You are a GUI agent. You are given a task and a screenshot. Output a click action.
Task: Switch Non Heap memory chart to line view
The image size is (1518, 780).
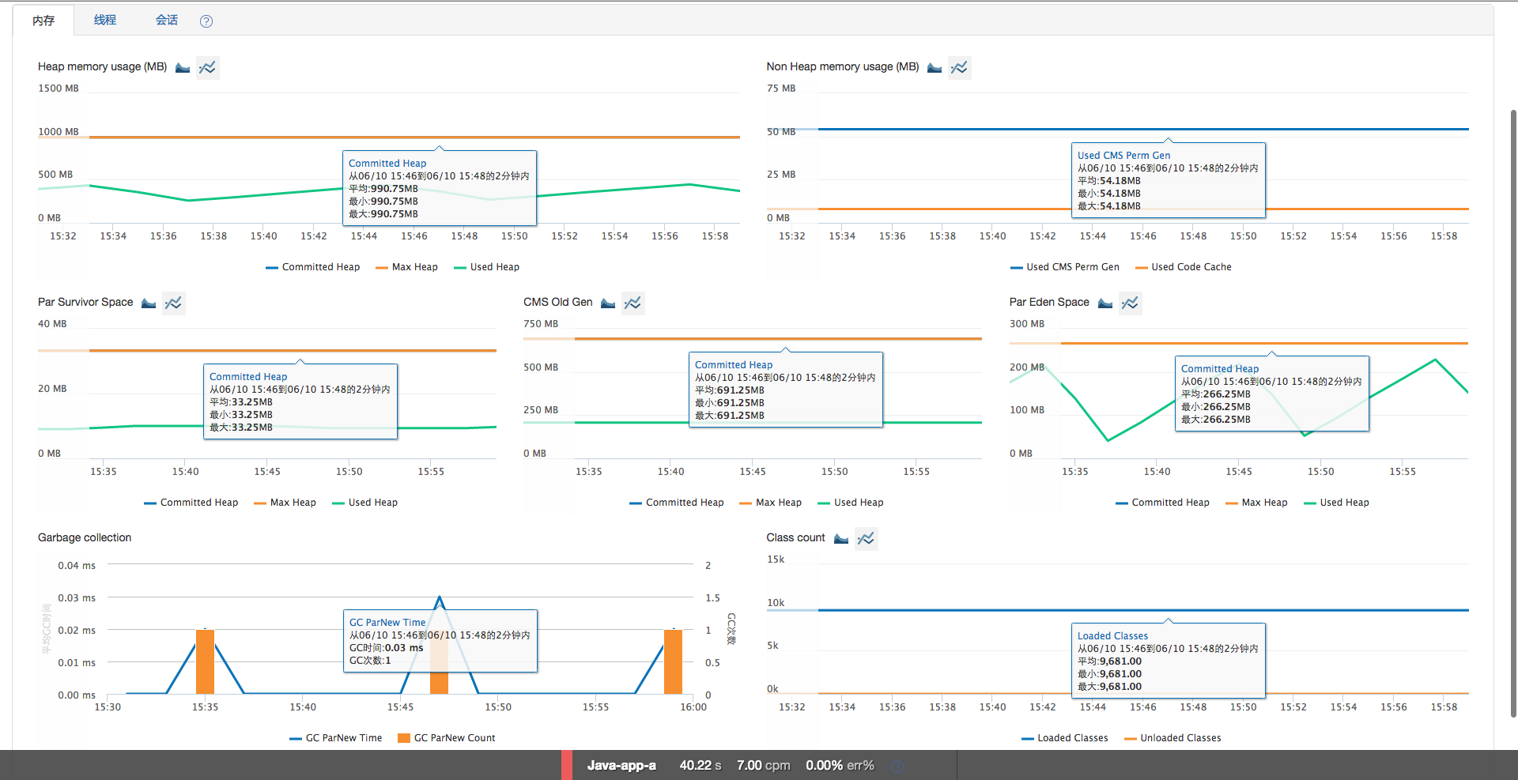tap(959, 67)
